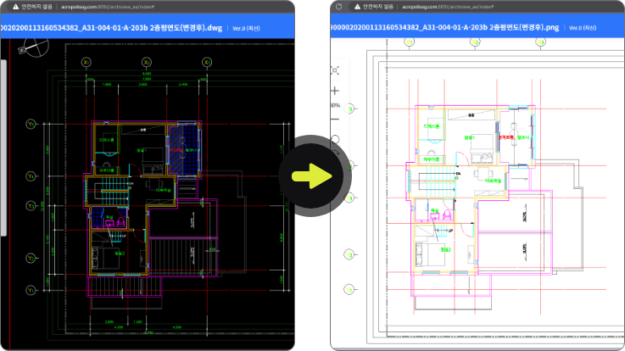Click the X2 grid bubble in the DWG drawing
625x351 pixels.
(x=146, y=62)
